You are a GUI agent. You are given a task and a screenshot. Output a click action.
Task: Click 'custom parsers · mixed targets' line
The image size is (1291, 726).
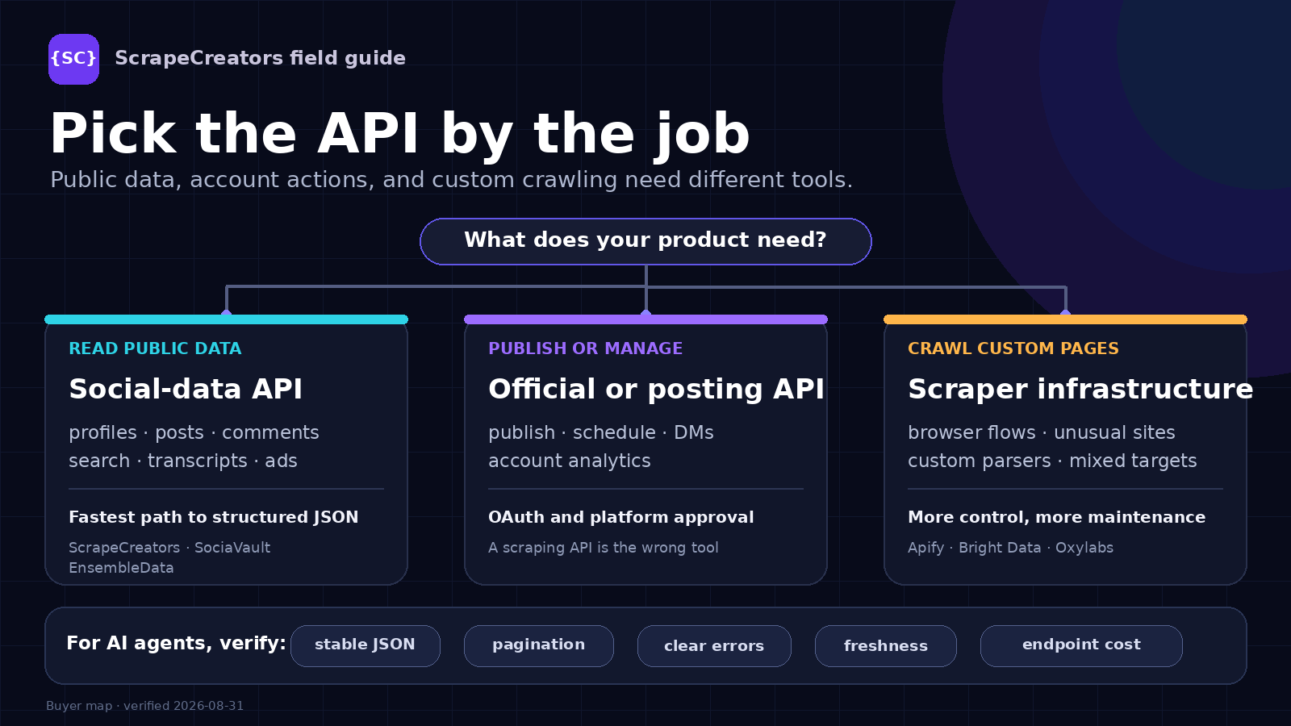point(1052,461)
